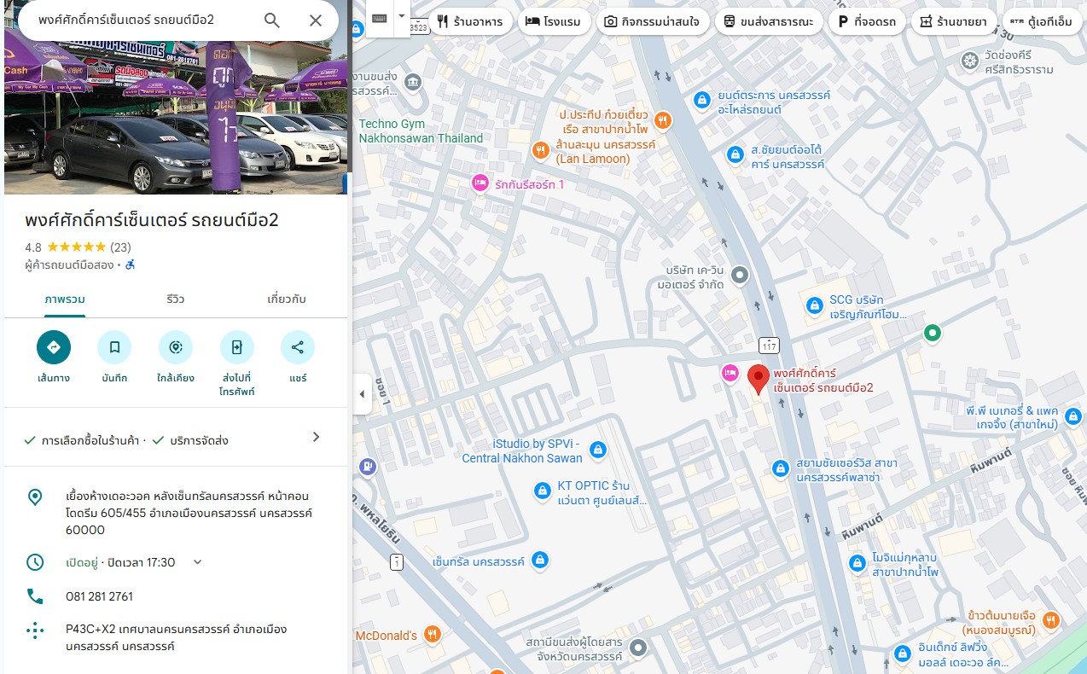This screenshot has height=674, width=1087.
Task: Click the โมจิแม่กุหลาบ shop marker
Action: point(857,562)
